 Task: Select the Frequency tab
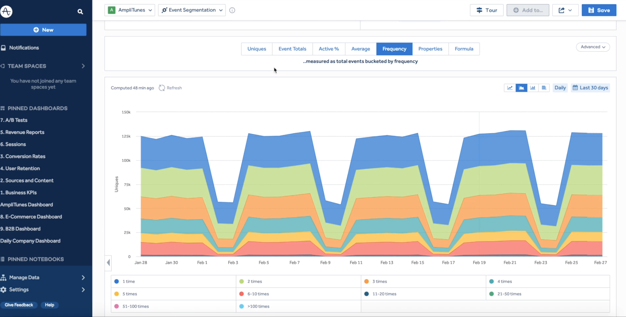[x=394, y=49]
